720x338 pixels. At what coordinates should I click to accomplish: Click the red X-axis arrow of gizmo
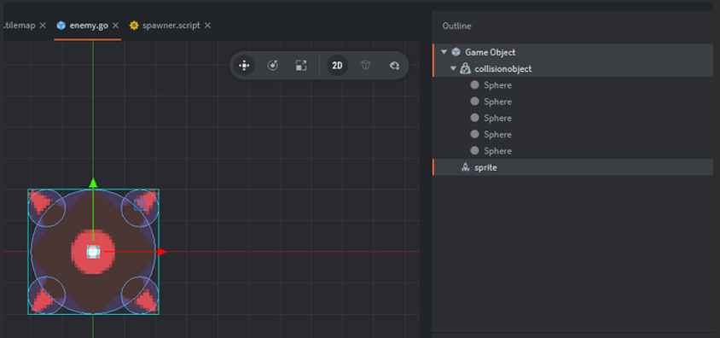(161, 252)
